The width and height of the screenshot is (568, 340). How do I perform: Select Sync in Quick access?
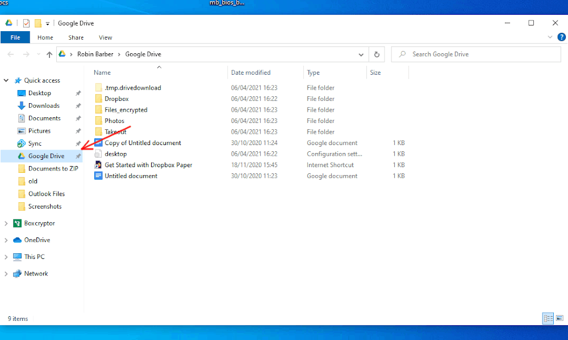click(x=35, y=144)
